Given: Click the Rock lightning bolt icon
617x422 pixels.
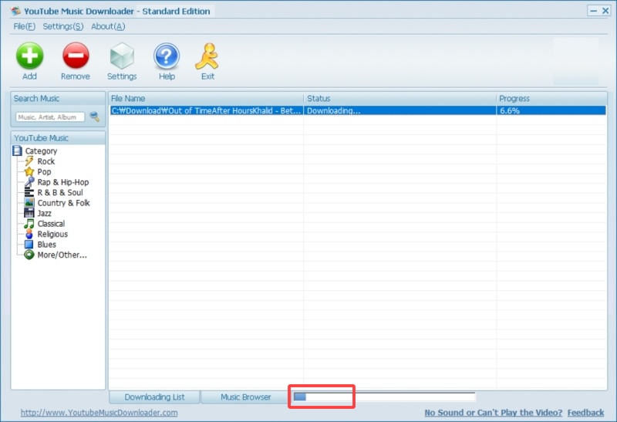Looking at the screenshot, I should pyautogui.click(x=29, y=161).
